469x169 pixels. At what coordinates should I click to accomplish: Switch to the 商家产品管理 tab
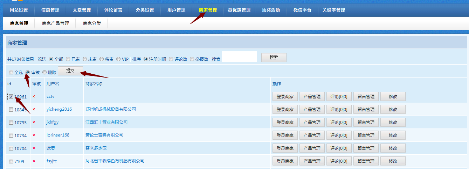[55, 23]
